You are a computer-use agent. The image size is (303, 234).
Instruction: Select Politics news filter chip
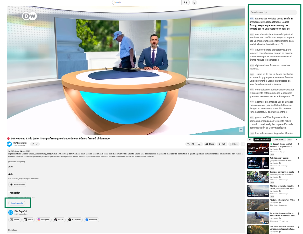[279, 139]
